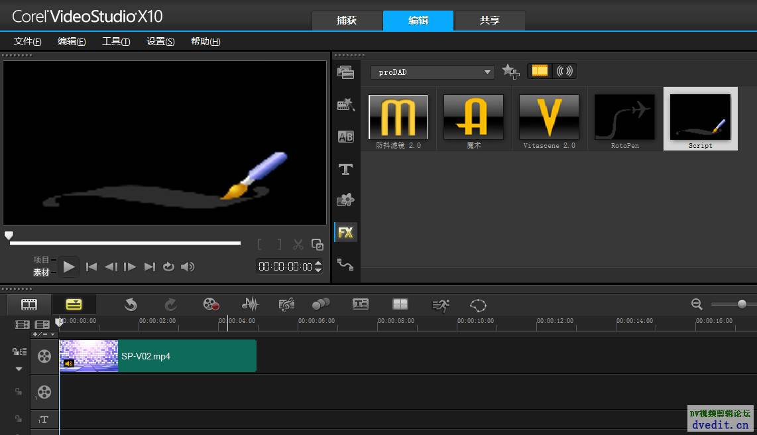
Task: Expand the proDAD filter category dropdown
Action: [487, 72]
